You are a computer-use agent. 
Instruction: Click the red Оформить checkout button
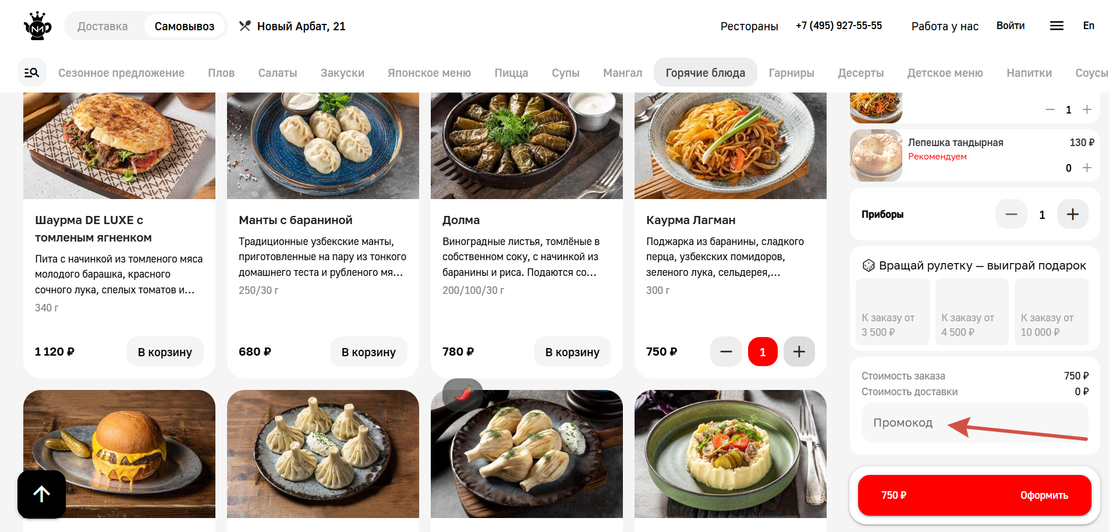(x=975, y=495)
